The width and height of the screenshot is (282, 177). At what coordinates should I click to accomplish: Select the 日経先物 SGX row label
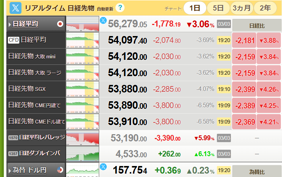pos(27,89)
